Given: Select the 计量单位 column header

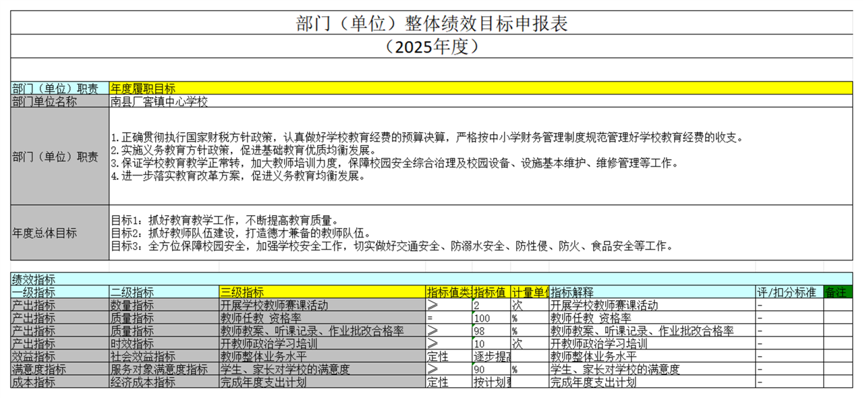Looking at the screenshot, I should click(530, 292).
